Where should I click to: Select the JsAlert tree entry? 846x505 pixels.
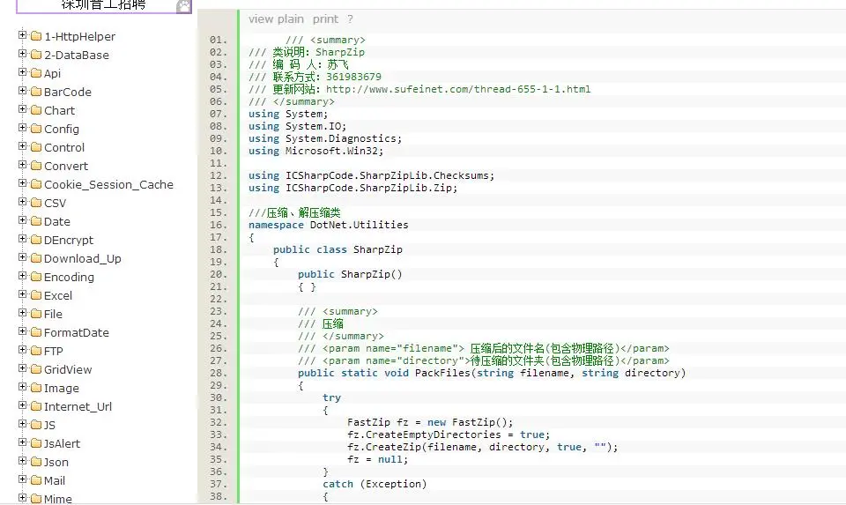(x=62, y=443)
